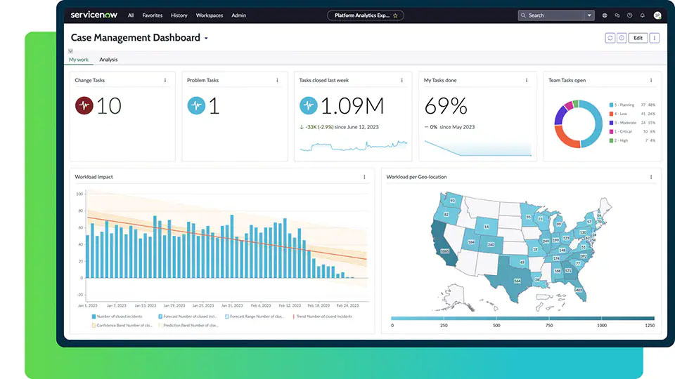The height and width of the screenshot is (379, 675).
Task: Open the Workspaces menu
Action: (x=209, y=15)
